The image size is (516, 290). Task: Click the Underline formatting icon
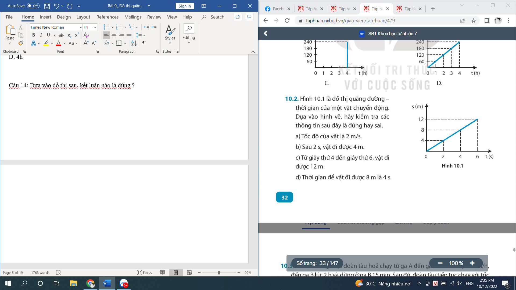[48, 35]
